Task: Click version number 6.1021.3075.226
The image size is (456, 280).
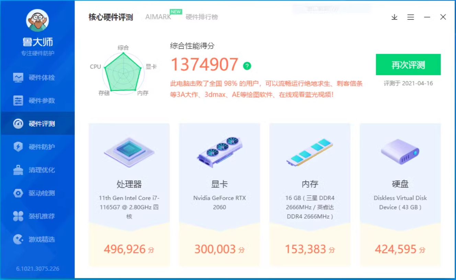Action: (x=37, y=269)
